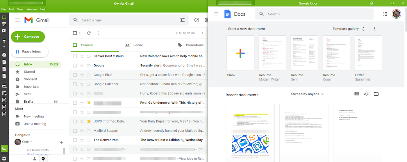Toggle importance marker on The Denver Post email

pyautogui.click(x=89, y=140)
